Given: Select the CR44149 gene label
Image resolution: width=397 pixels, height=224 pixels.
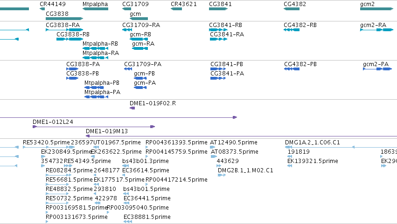Looking at the screenshot, I should [53, 4].
